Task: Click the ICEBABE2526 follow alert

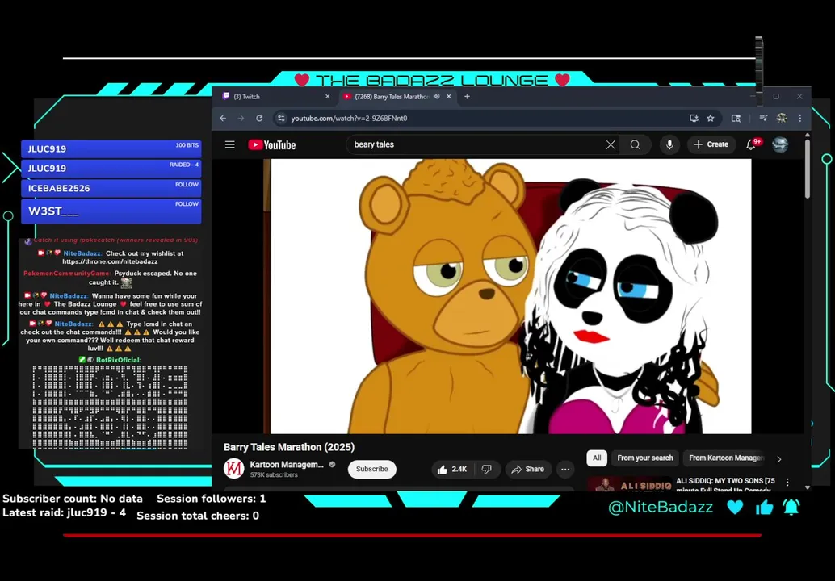Action: click(111, 188)
